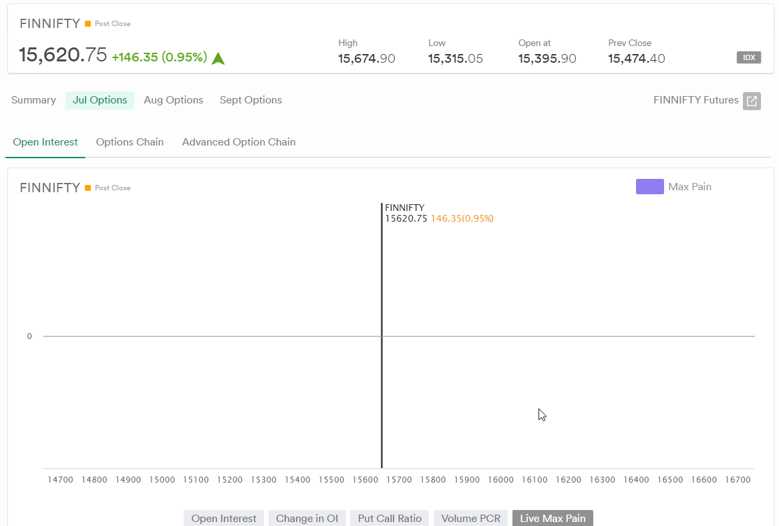
Task: Select the Volume PCR chart button
Action: click(x=471, y=518)
